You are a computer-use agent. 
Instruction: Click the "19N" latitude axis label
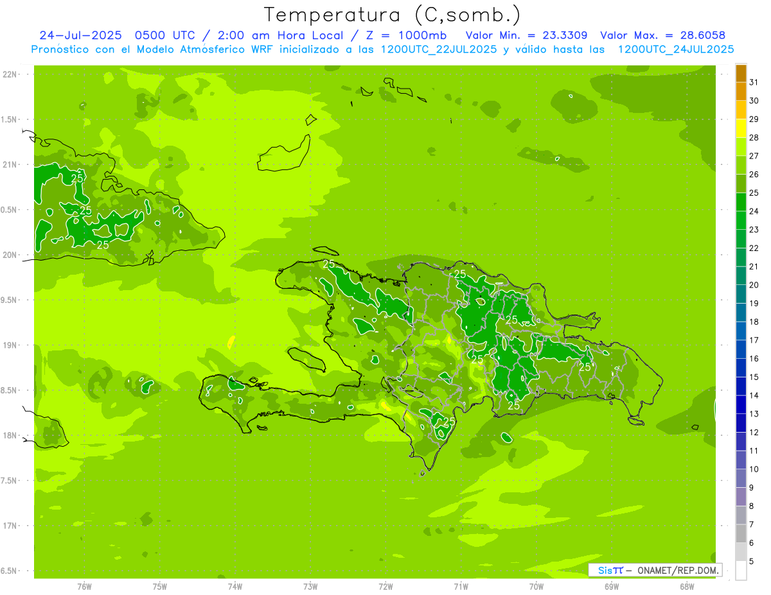[10, 345]
